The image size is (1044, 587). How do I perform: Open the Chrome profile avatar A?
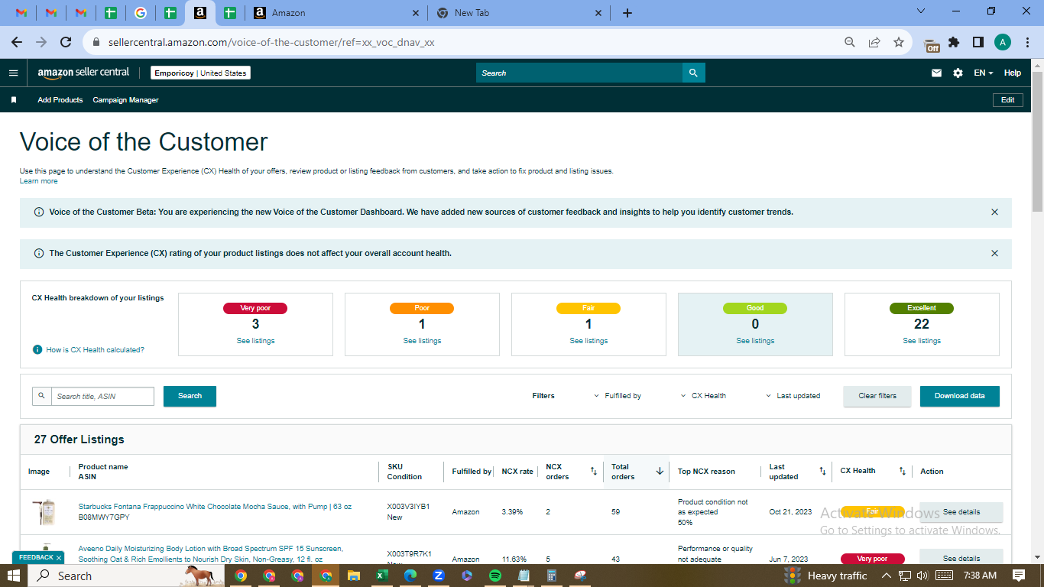tap(1003, 43)
